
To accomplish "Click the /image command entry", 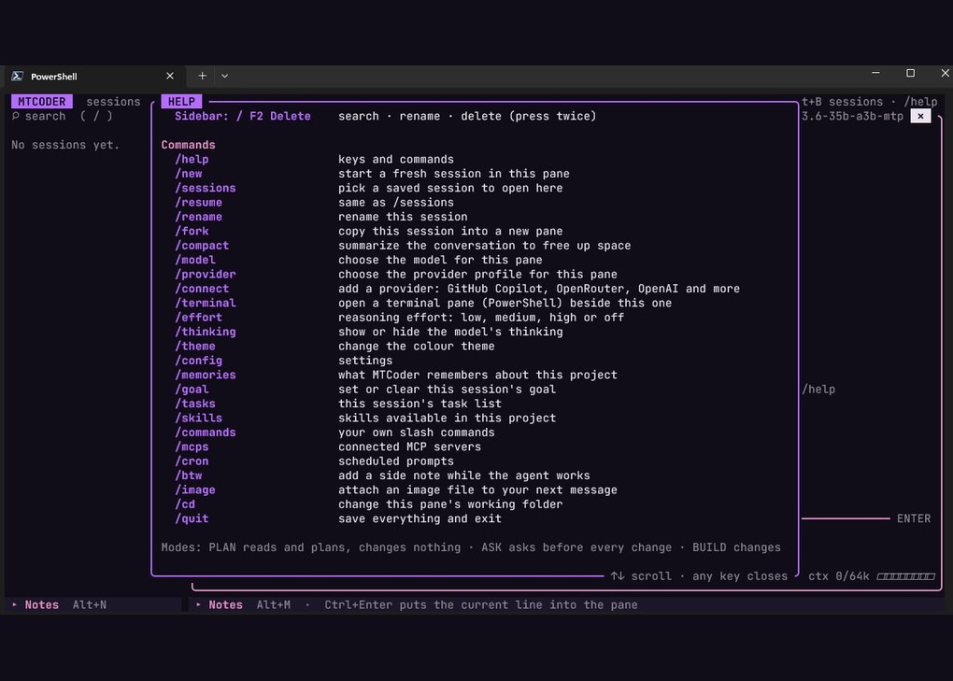I will click(x=195, y=490).
